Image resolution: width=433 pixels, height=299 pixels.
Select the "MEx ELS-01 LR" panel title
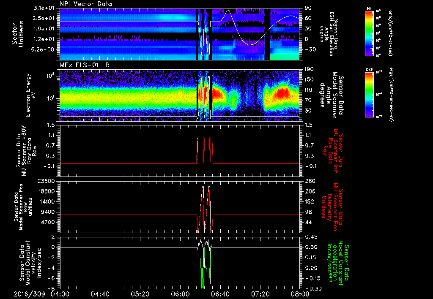[x=84, y=65]
